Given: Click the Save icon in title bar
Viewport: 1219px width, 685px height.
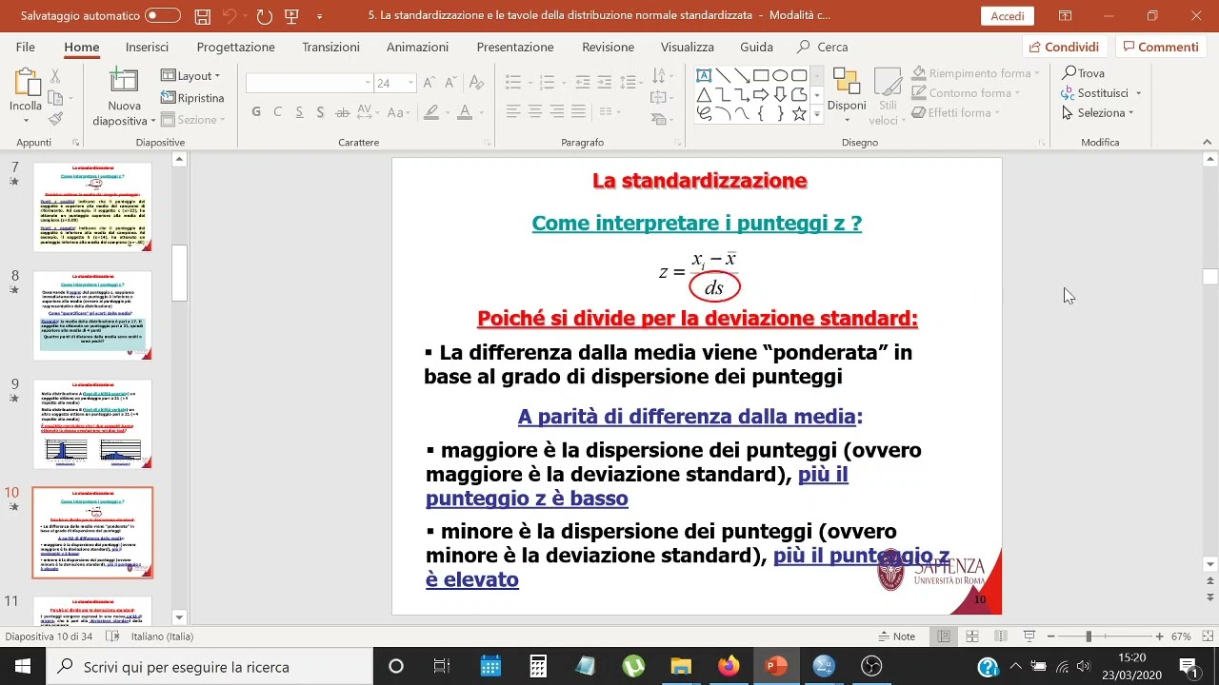Looking at the screenshot, I should (x=202, y=16).
